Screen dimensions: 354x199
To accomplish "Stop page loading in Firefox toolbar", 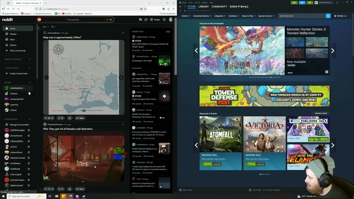I will tap(18, 9).
